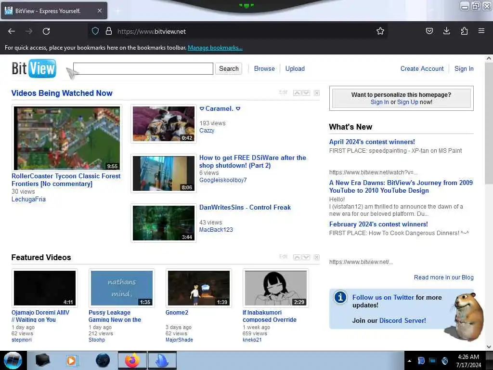
Task: Click the page vertical scrollbar thumb
Action: coord(489,124)
